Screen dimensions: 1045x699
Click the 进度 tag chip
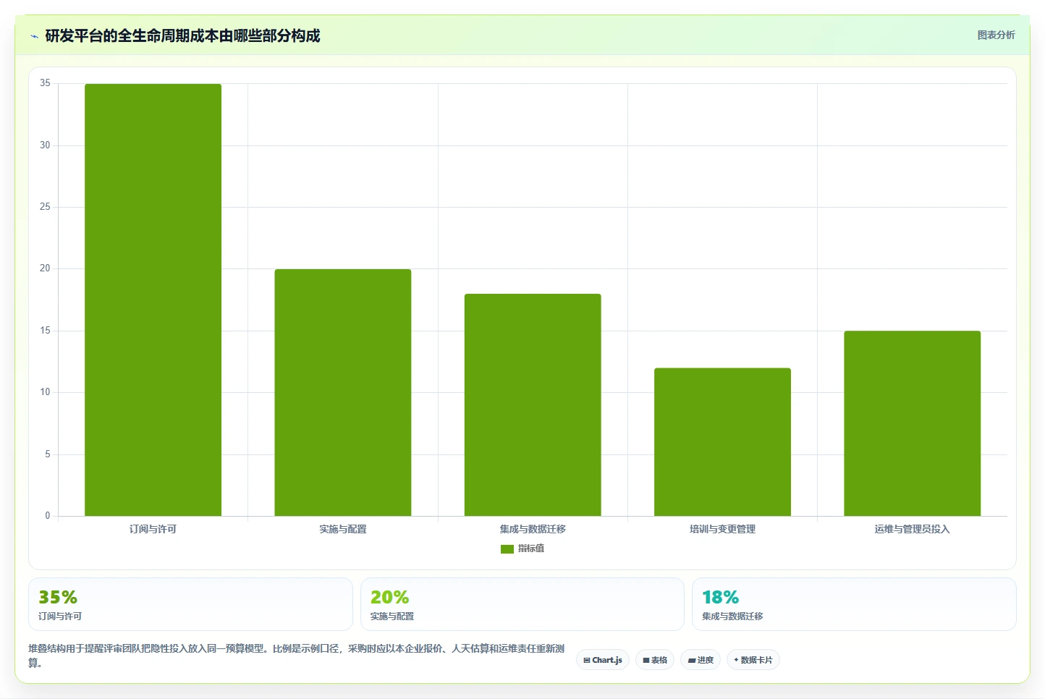701,660
